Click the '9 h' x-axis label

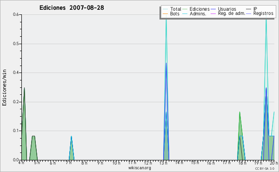[x=100, y=163]
